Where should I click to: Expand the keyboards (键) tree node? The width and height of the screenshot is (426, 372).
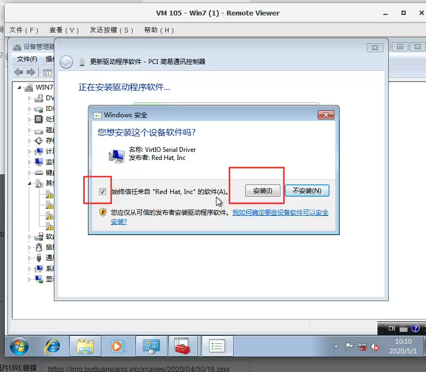[x=29, y=173]
